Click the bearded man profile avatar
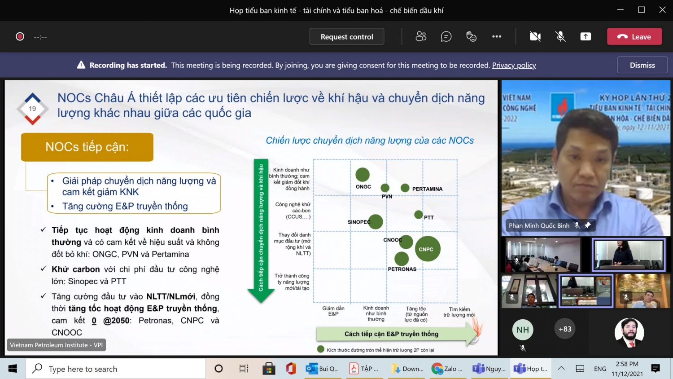The height and width of the screenshot is (379, 673). 629,333
